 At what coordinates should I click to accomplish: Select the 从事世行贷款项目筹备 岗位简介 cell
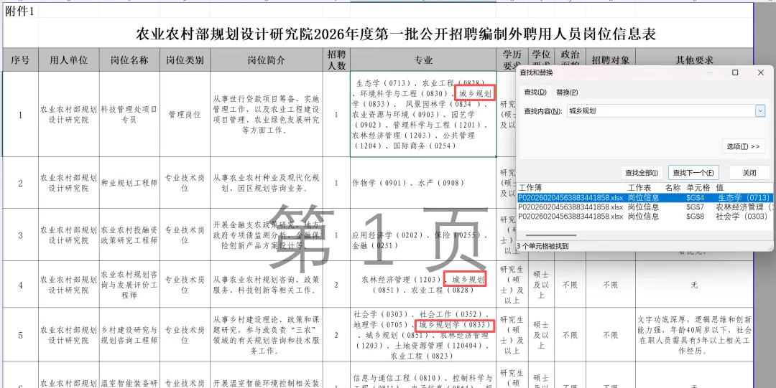(x=267, y=114)
